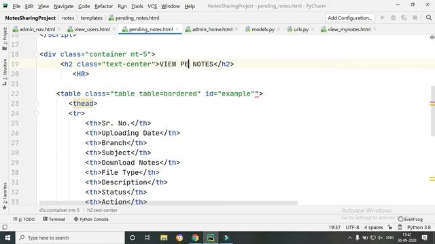Image resolution: width=435 pixels, height=244 pixels.
Task: Close the pending_notes.html tab
Action: [x=177, y=29]
